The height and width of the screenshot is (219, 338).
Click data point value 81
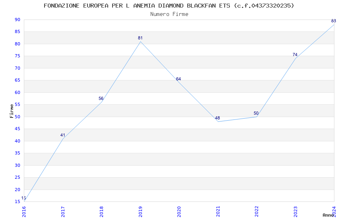click(x=140, y=38)
